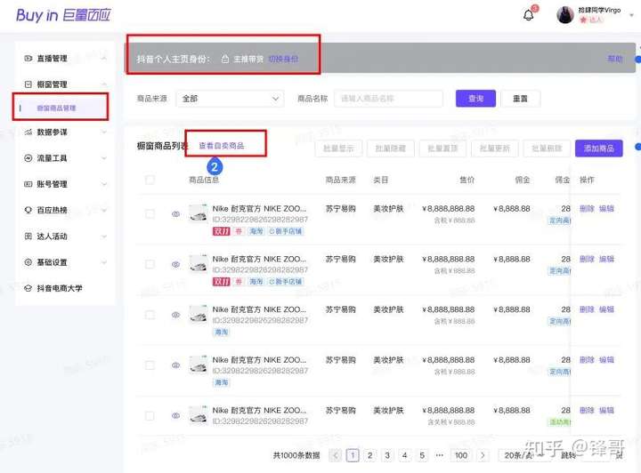Collapse the 橱窗管理 chevron
The image size is (641, 473).
coord(104,84)
